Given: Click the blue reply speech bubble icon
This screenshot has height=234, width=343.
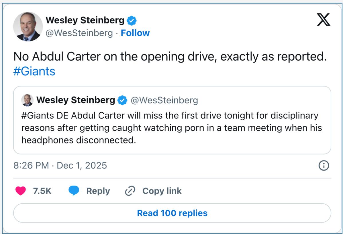Looking at the screenshot, I should (x=74, y=191).
